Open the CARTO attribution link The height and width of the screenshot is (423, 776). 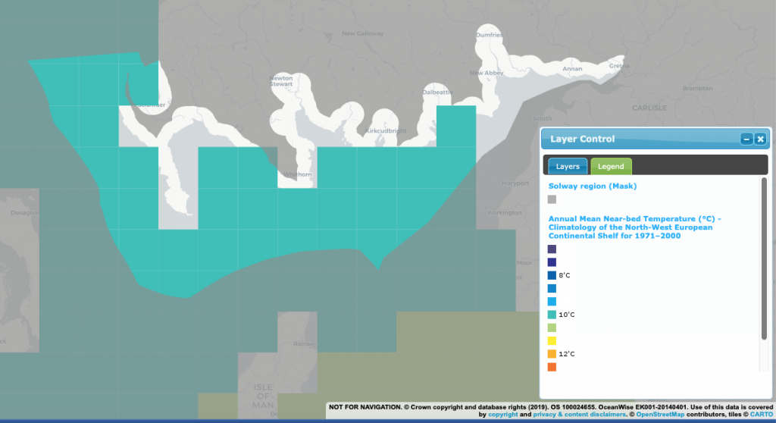(x=759, y=415)
